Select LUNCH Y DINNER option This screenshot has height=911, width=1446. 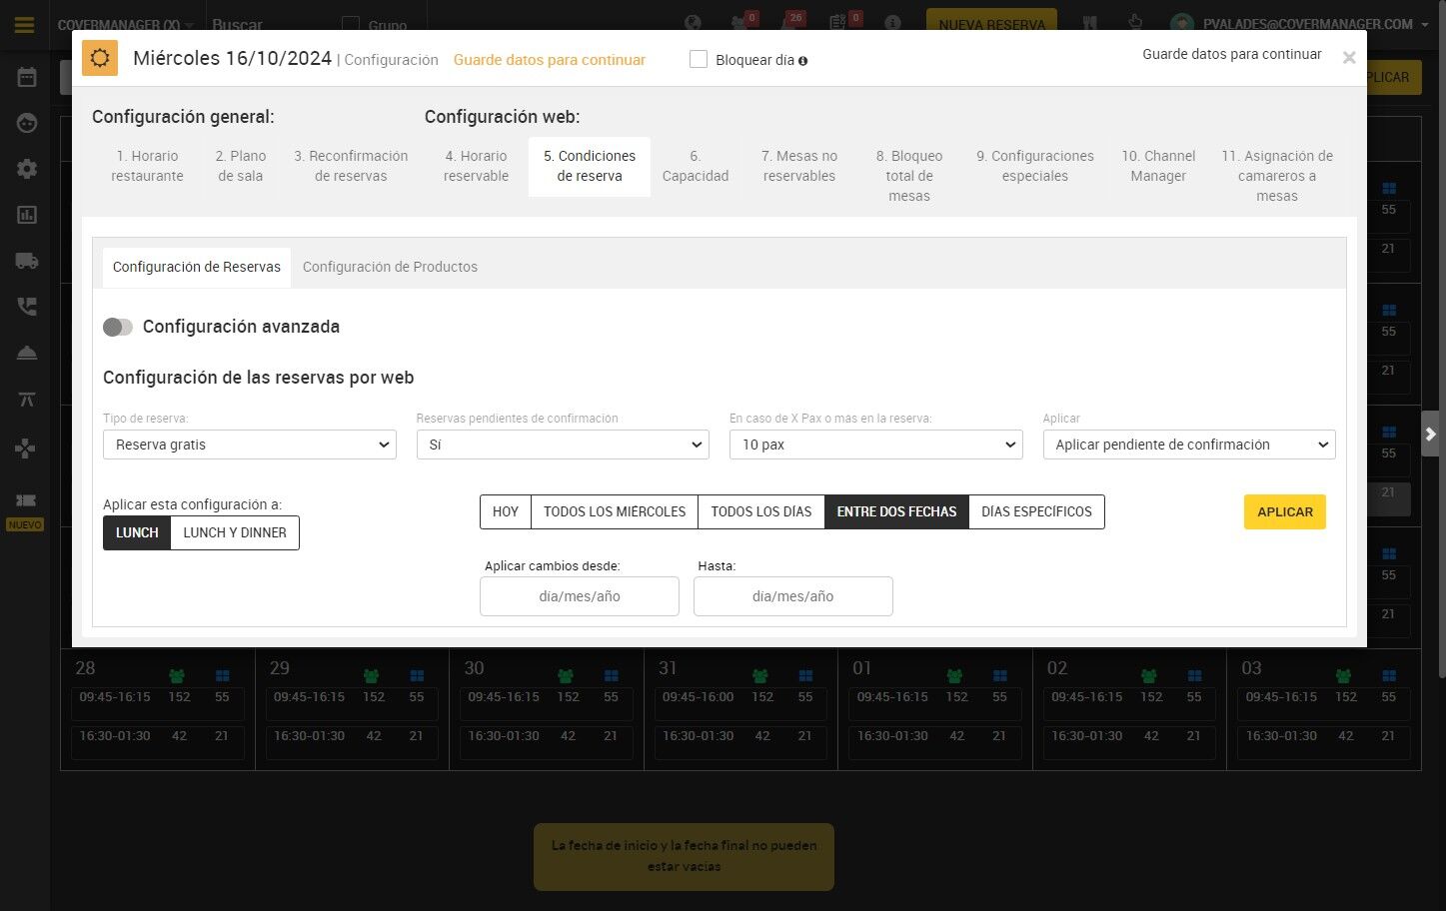point(235,532)
